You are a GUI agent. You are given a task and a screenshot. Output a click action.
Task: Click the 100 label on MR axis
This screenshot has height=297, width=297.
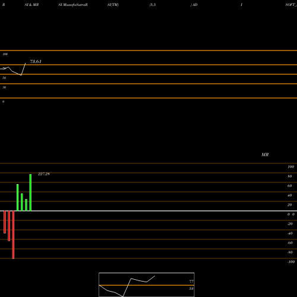290,167
